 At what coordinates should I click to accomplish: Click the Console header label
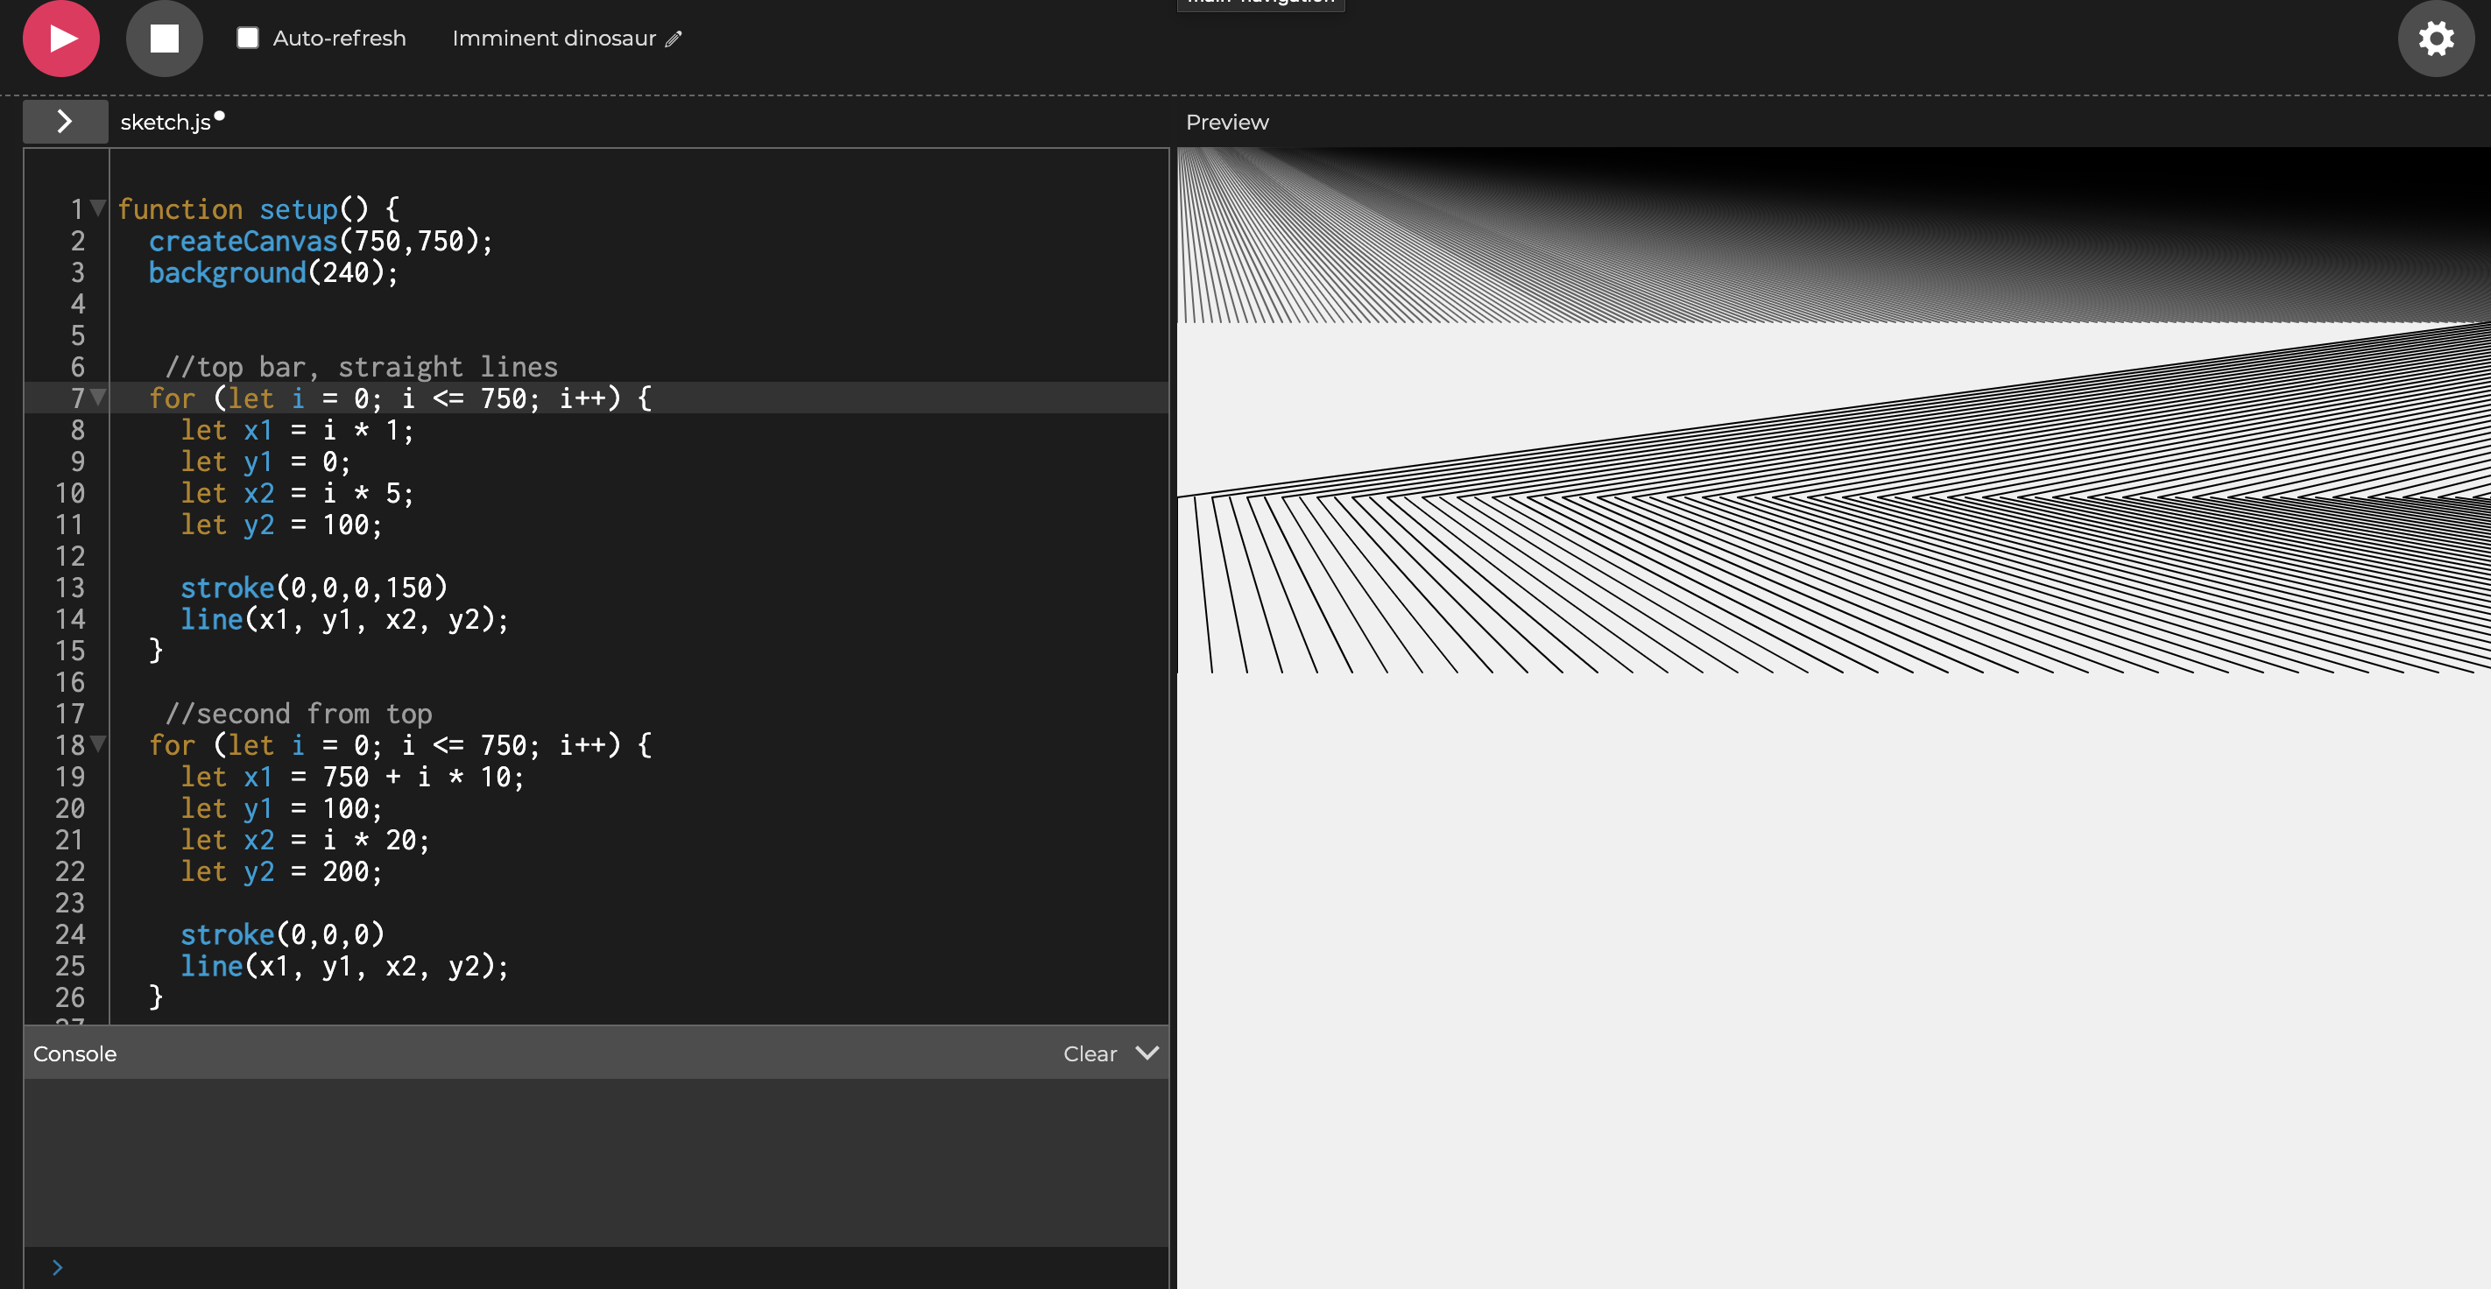(74, 1054)
